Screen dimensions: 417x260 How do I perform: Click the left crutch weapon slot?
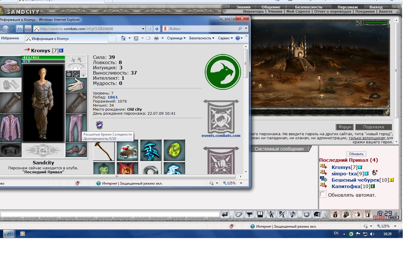pos(10,103)
